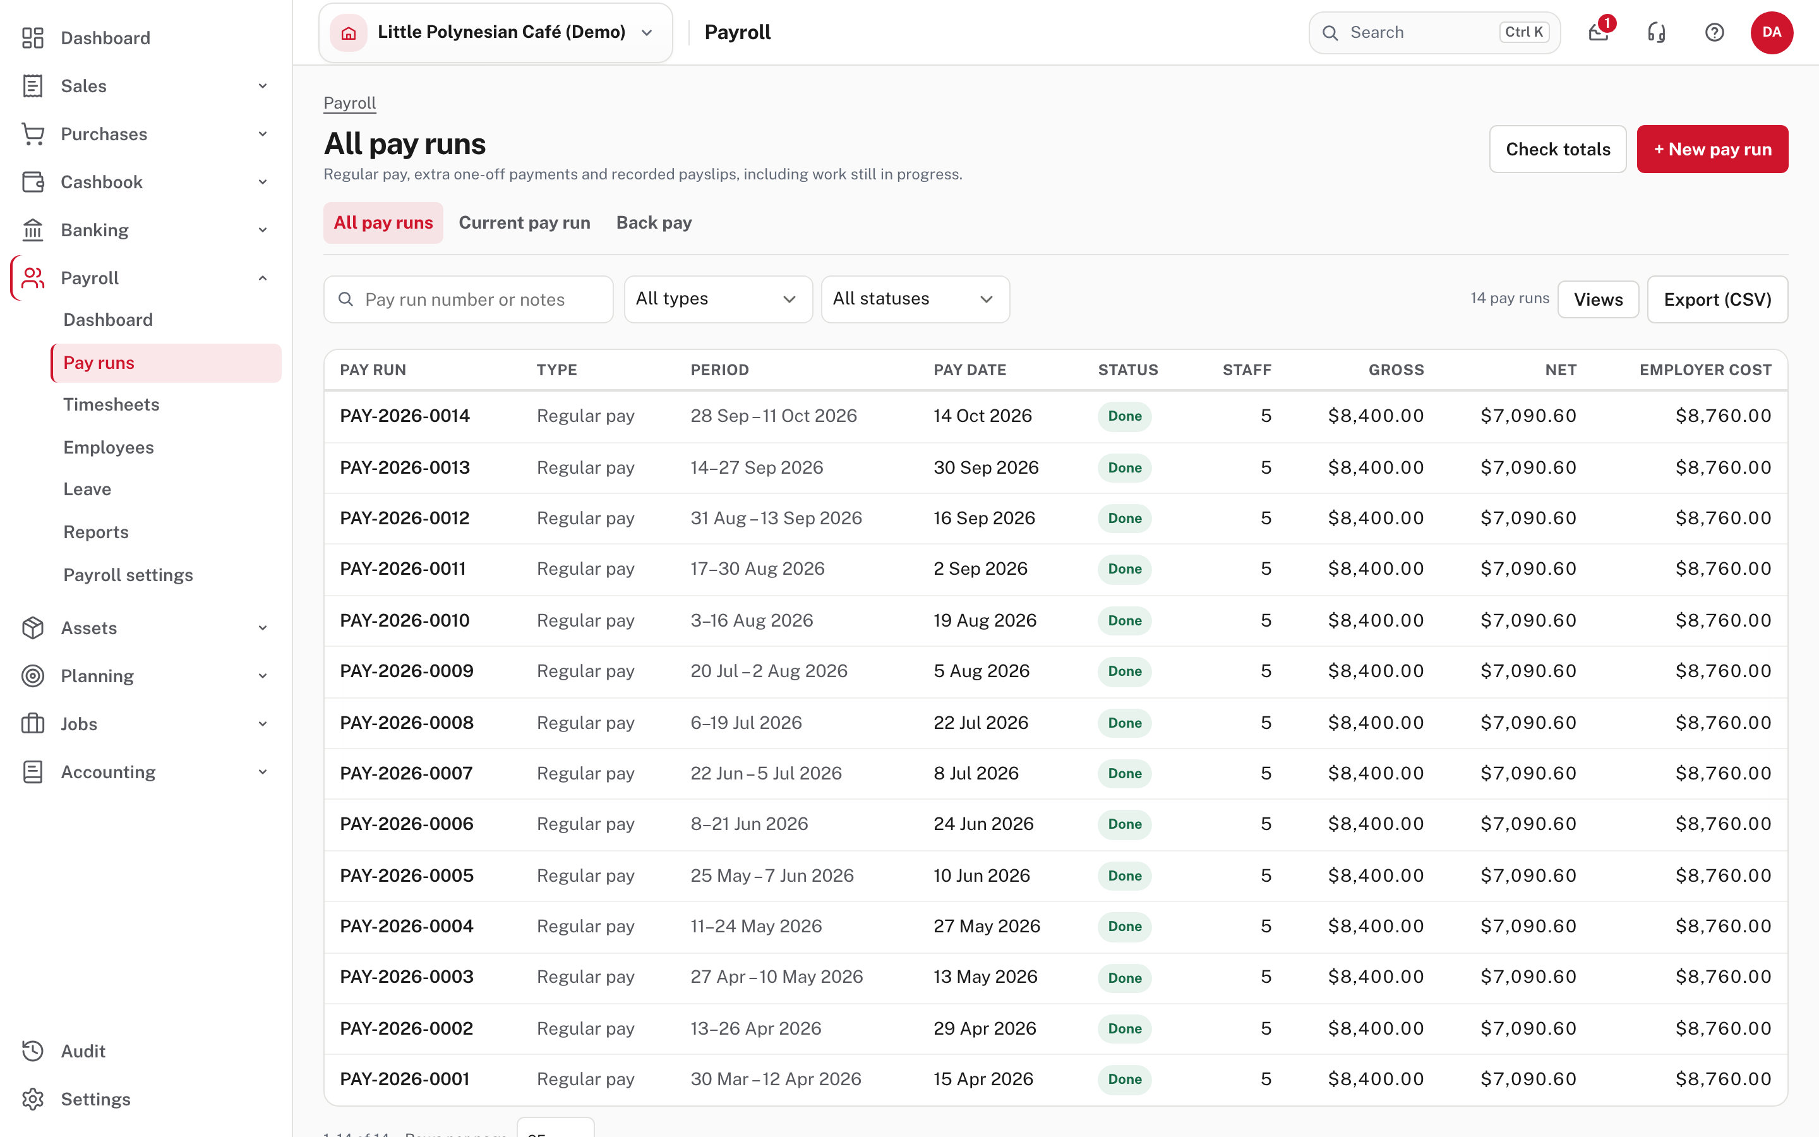Image resolution: width=1819 pixels, height=1137 pixels.
Task: Click the Export (CSV) button
Action: 1717,299
